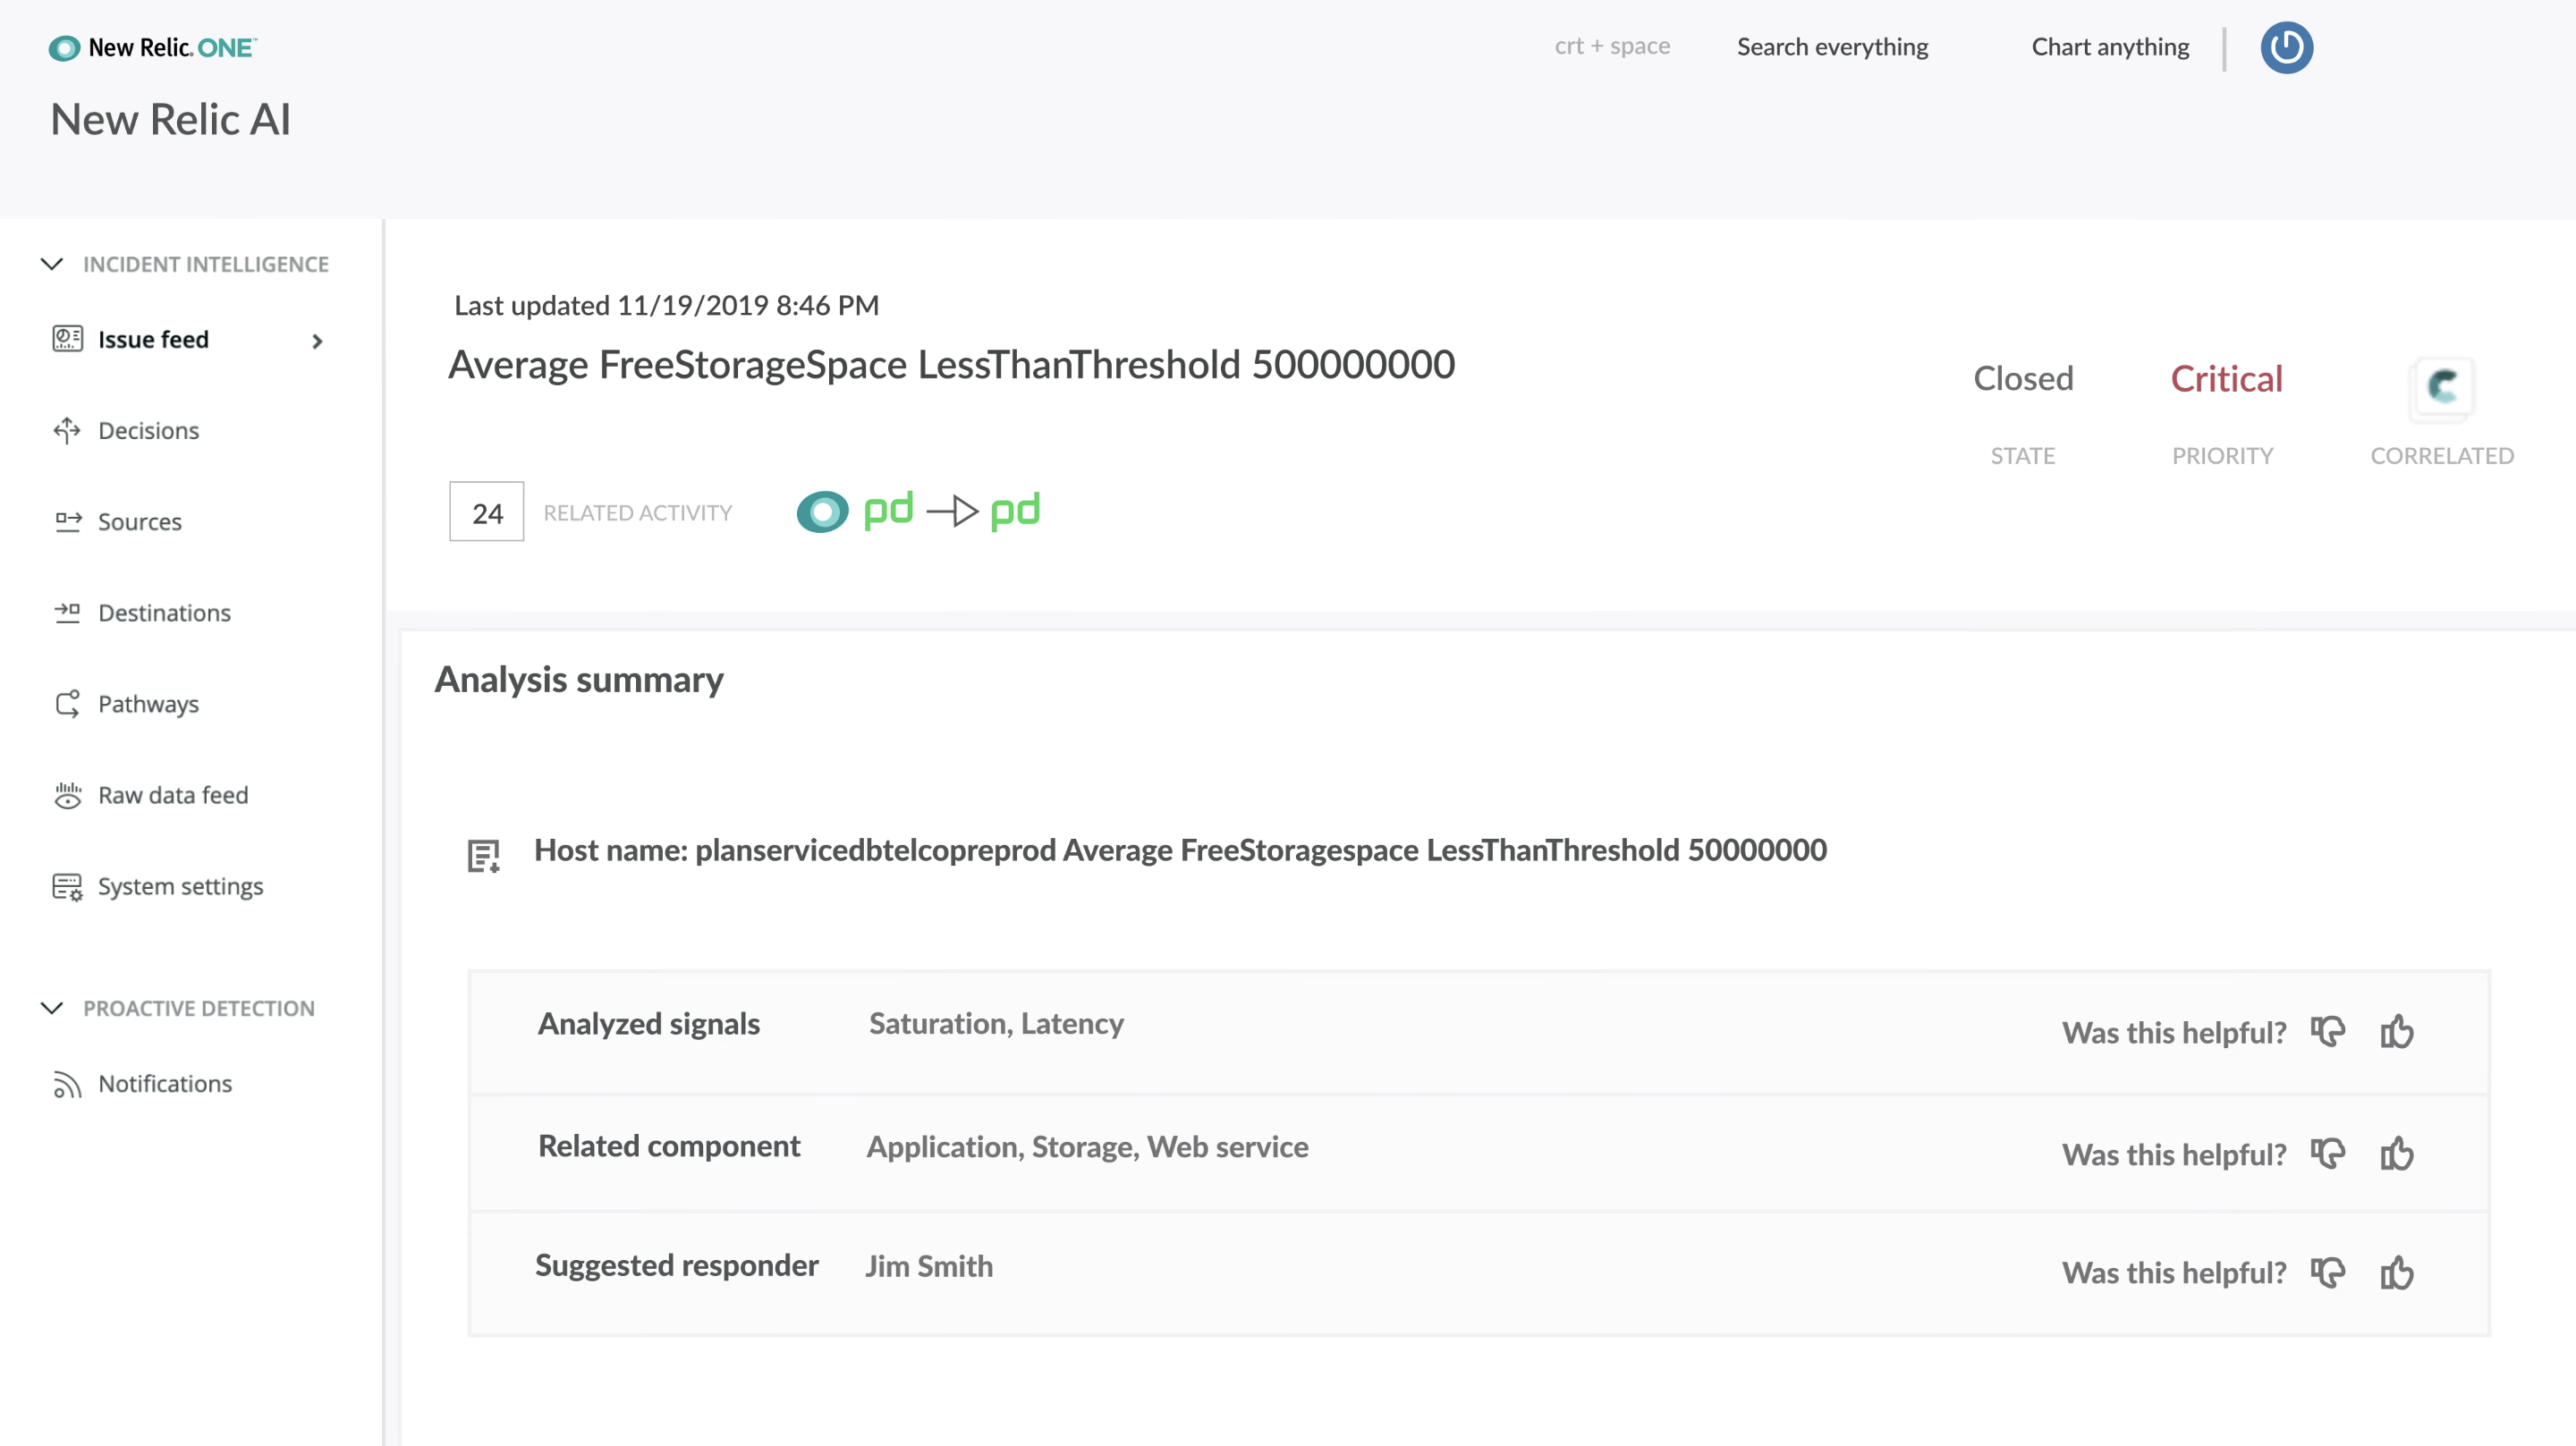
Task: Thumbs up the Related component row
Action: click(x=2397, y=1153)
